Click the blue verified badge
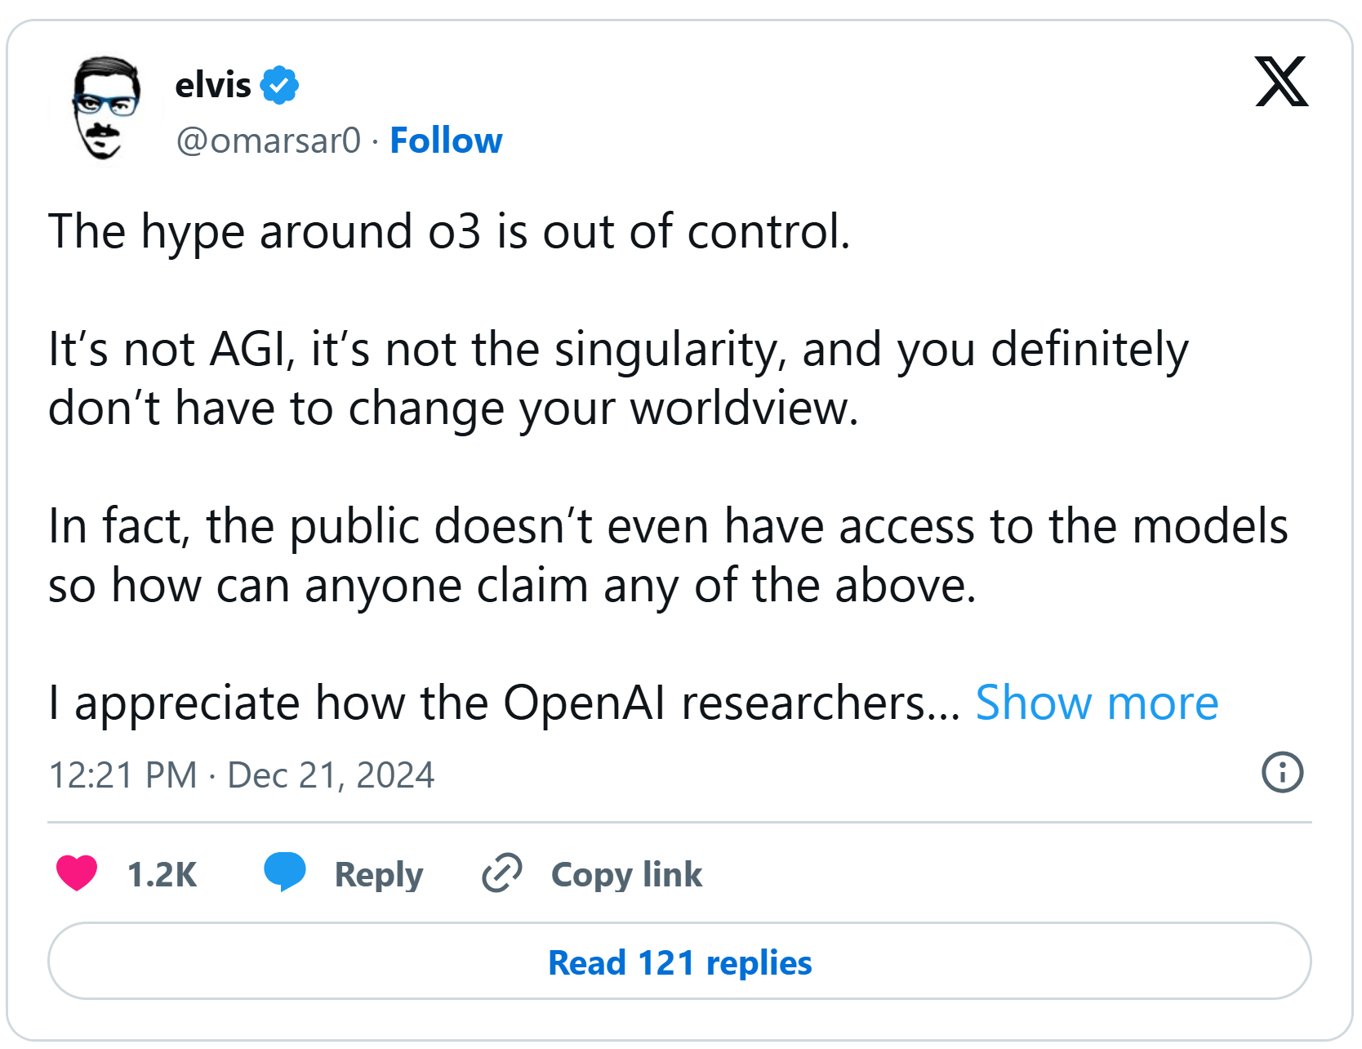The width and height of the screenshot is (1362, 1049). (279, 85)
